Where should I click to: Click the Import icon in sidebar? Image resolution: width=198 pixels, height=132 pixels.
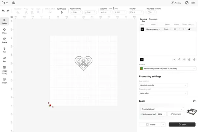[x=4, y=81]
